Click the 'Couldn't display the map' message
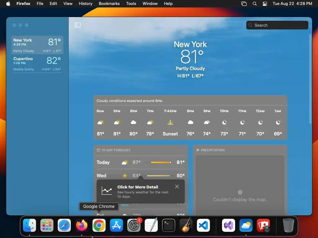Image resolution: width=318 pixels, height=238 pixels. 240,200
